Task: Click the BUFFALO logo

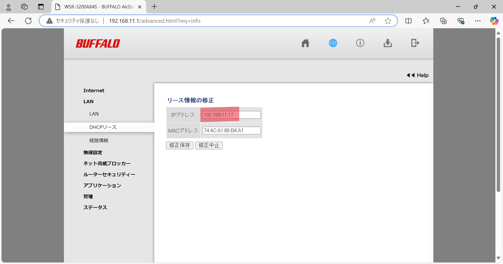Action: 98,43
